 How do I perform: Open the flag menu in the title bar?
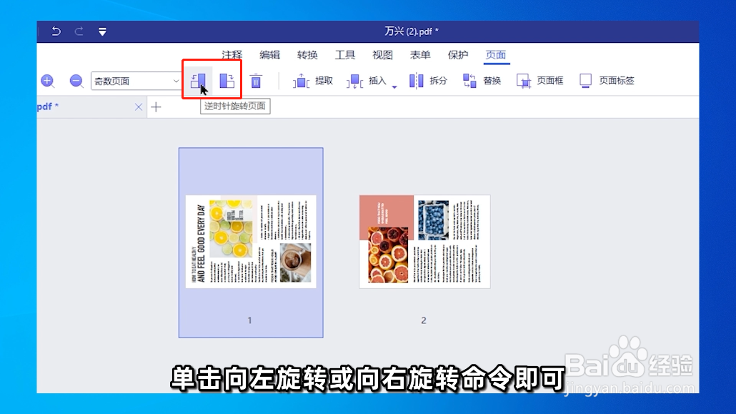click(x=102, y=31)
